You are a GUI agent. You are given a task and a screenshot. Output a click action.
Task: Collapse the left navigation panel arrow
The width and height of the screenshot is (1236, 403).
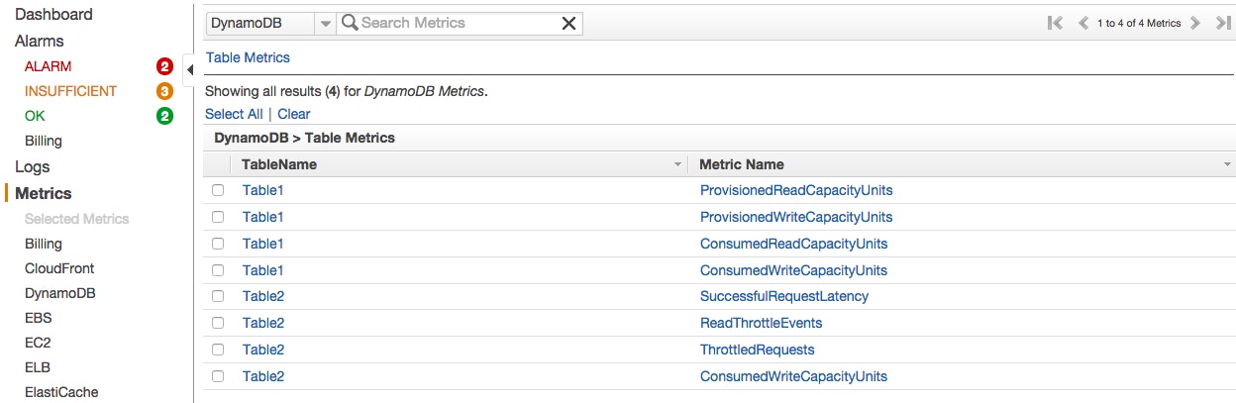(189, 68)
